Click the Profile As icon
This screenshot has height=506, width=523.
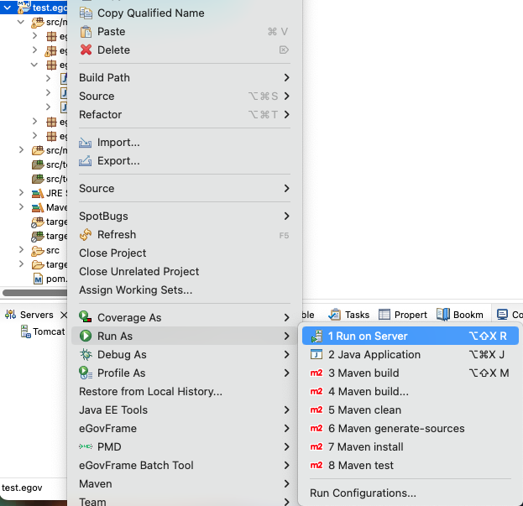coord(86,373)
